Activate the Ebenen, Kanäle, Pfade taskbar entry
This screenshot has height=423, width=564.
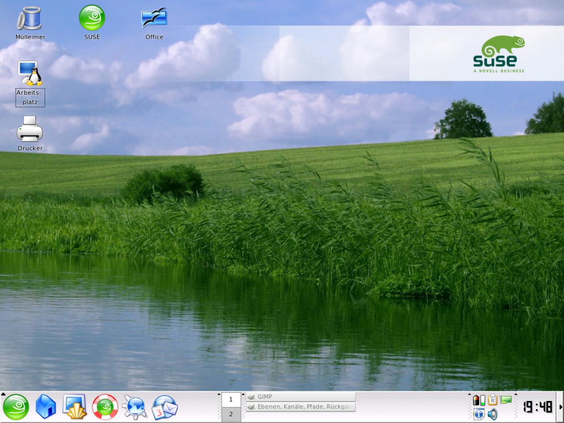301,407
